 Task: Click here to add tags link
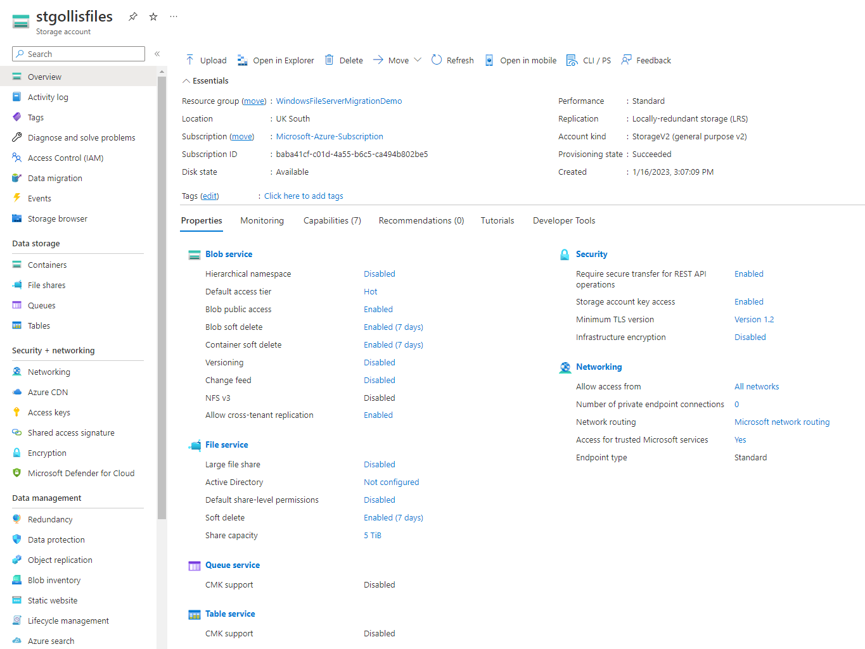[304, 196]
